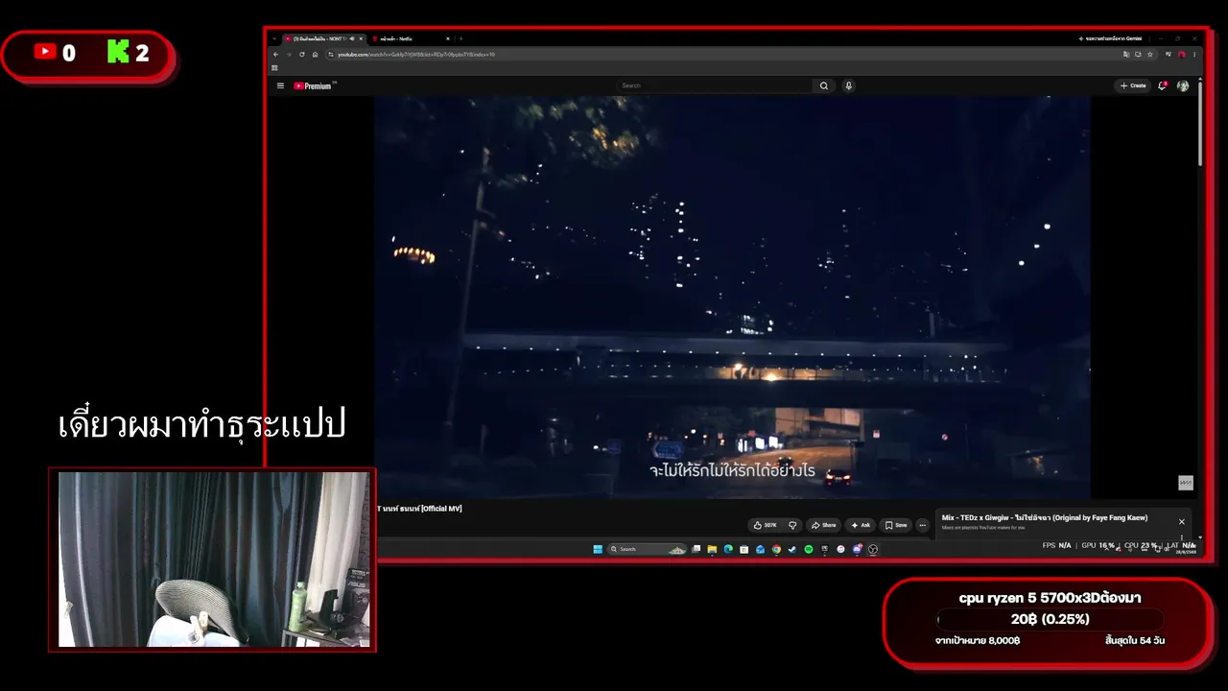This screenshot has height=691, width=1228.
Task: Click the Mix - TEDz x Giwgiw playlist title
Action: [1045, 517]
